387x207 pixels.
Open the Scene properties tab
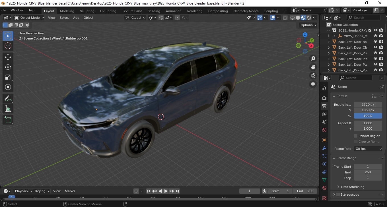point(324,122)
